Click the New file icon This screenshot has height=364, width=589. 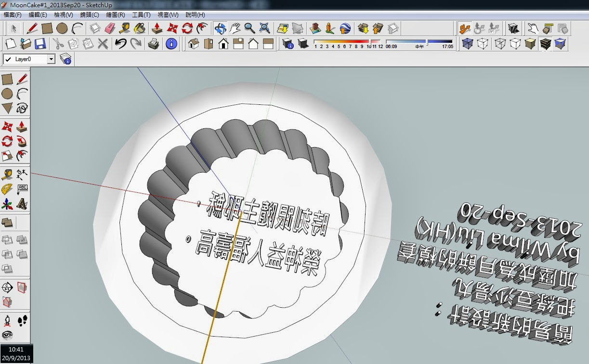tap(11, 44)
